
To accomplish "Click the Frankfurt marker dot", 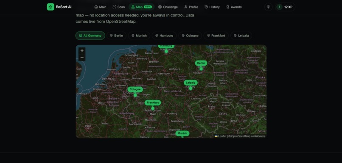I will pyautogui.click(x=153, y=108).
